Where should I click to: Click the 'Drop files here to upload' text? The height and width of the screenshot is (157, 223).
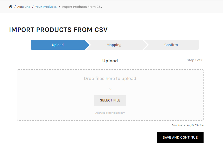pos(110,78)
